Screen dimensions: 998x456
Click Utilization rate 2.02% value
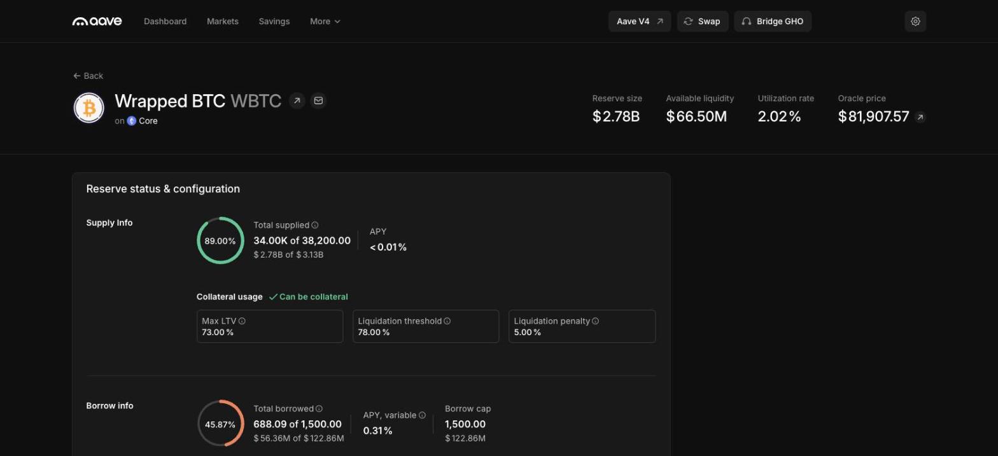click(779, 116)
